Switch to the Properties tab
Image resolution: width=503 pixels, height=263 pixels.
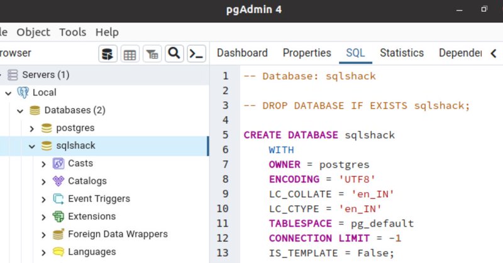point(307,53)
